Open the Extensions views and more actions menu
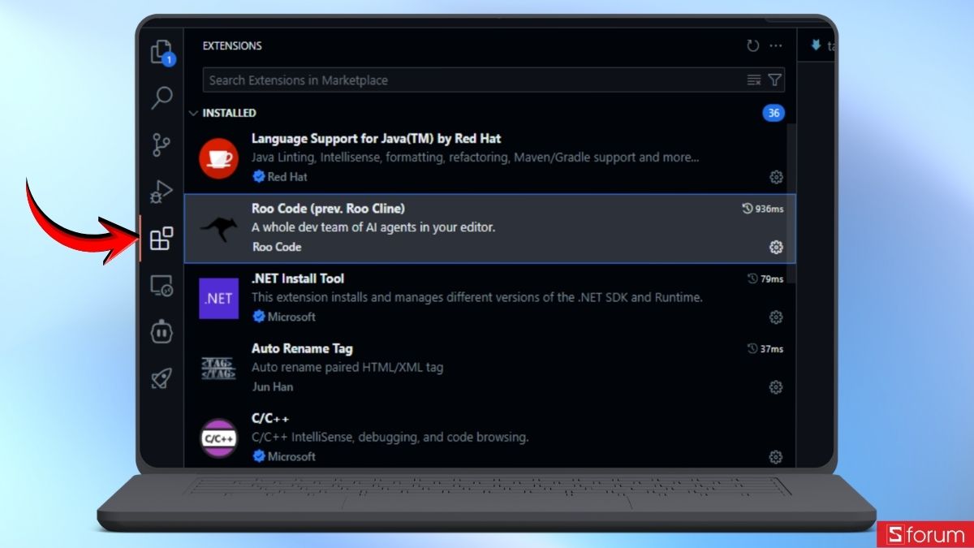This screenshot has width=974, height=548. (776, 46)
